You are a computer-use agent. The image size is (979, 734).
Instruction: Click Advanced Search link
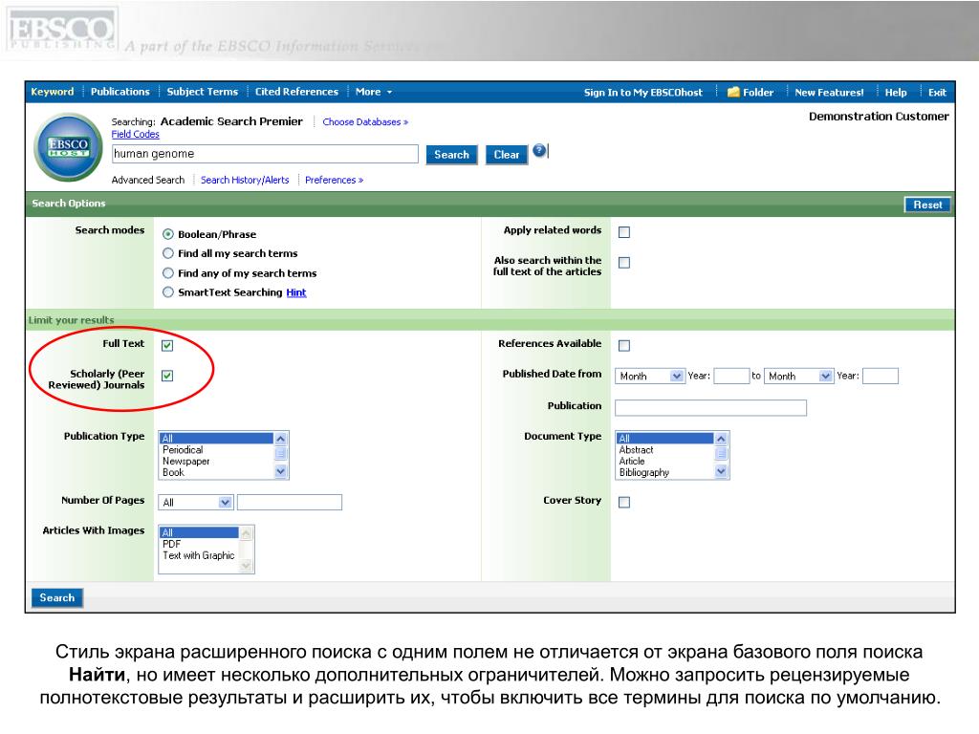coord(148,180)
